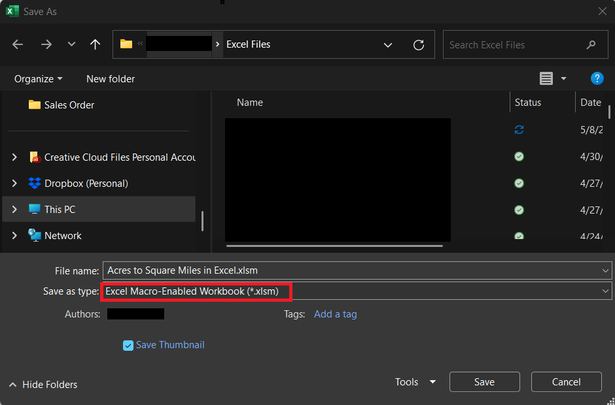Image resolution: width=615 pixels, height=405 pixels.
Task: Click the Save button
Action: coord(484,382)
